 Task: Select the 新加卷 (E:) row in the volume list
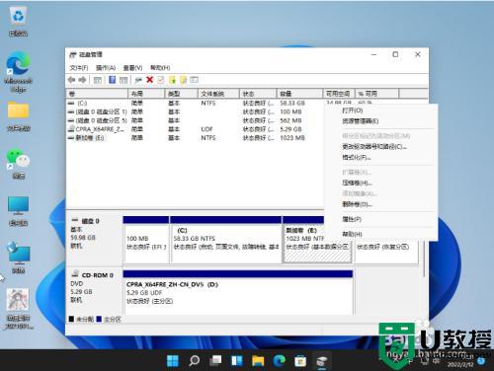click(195, 138)
